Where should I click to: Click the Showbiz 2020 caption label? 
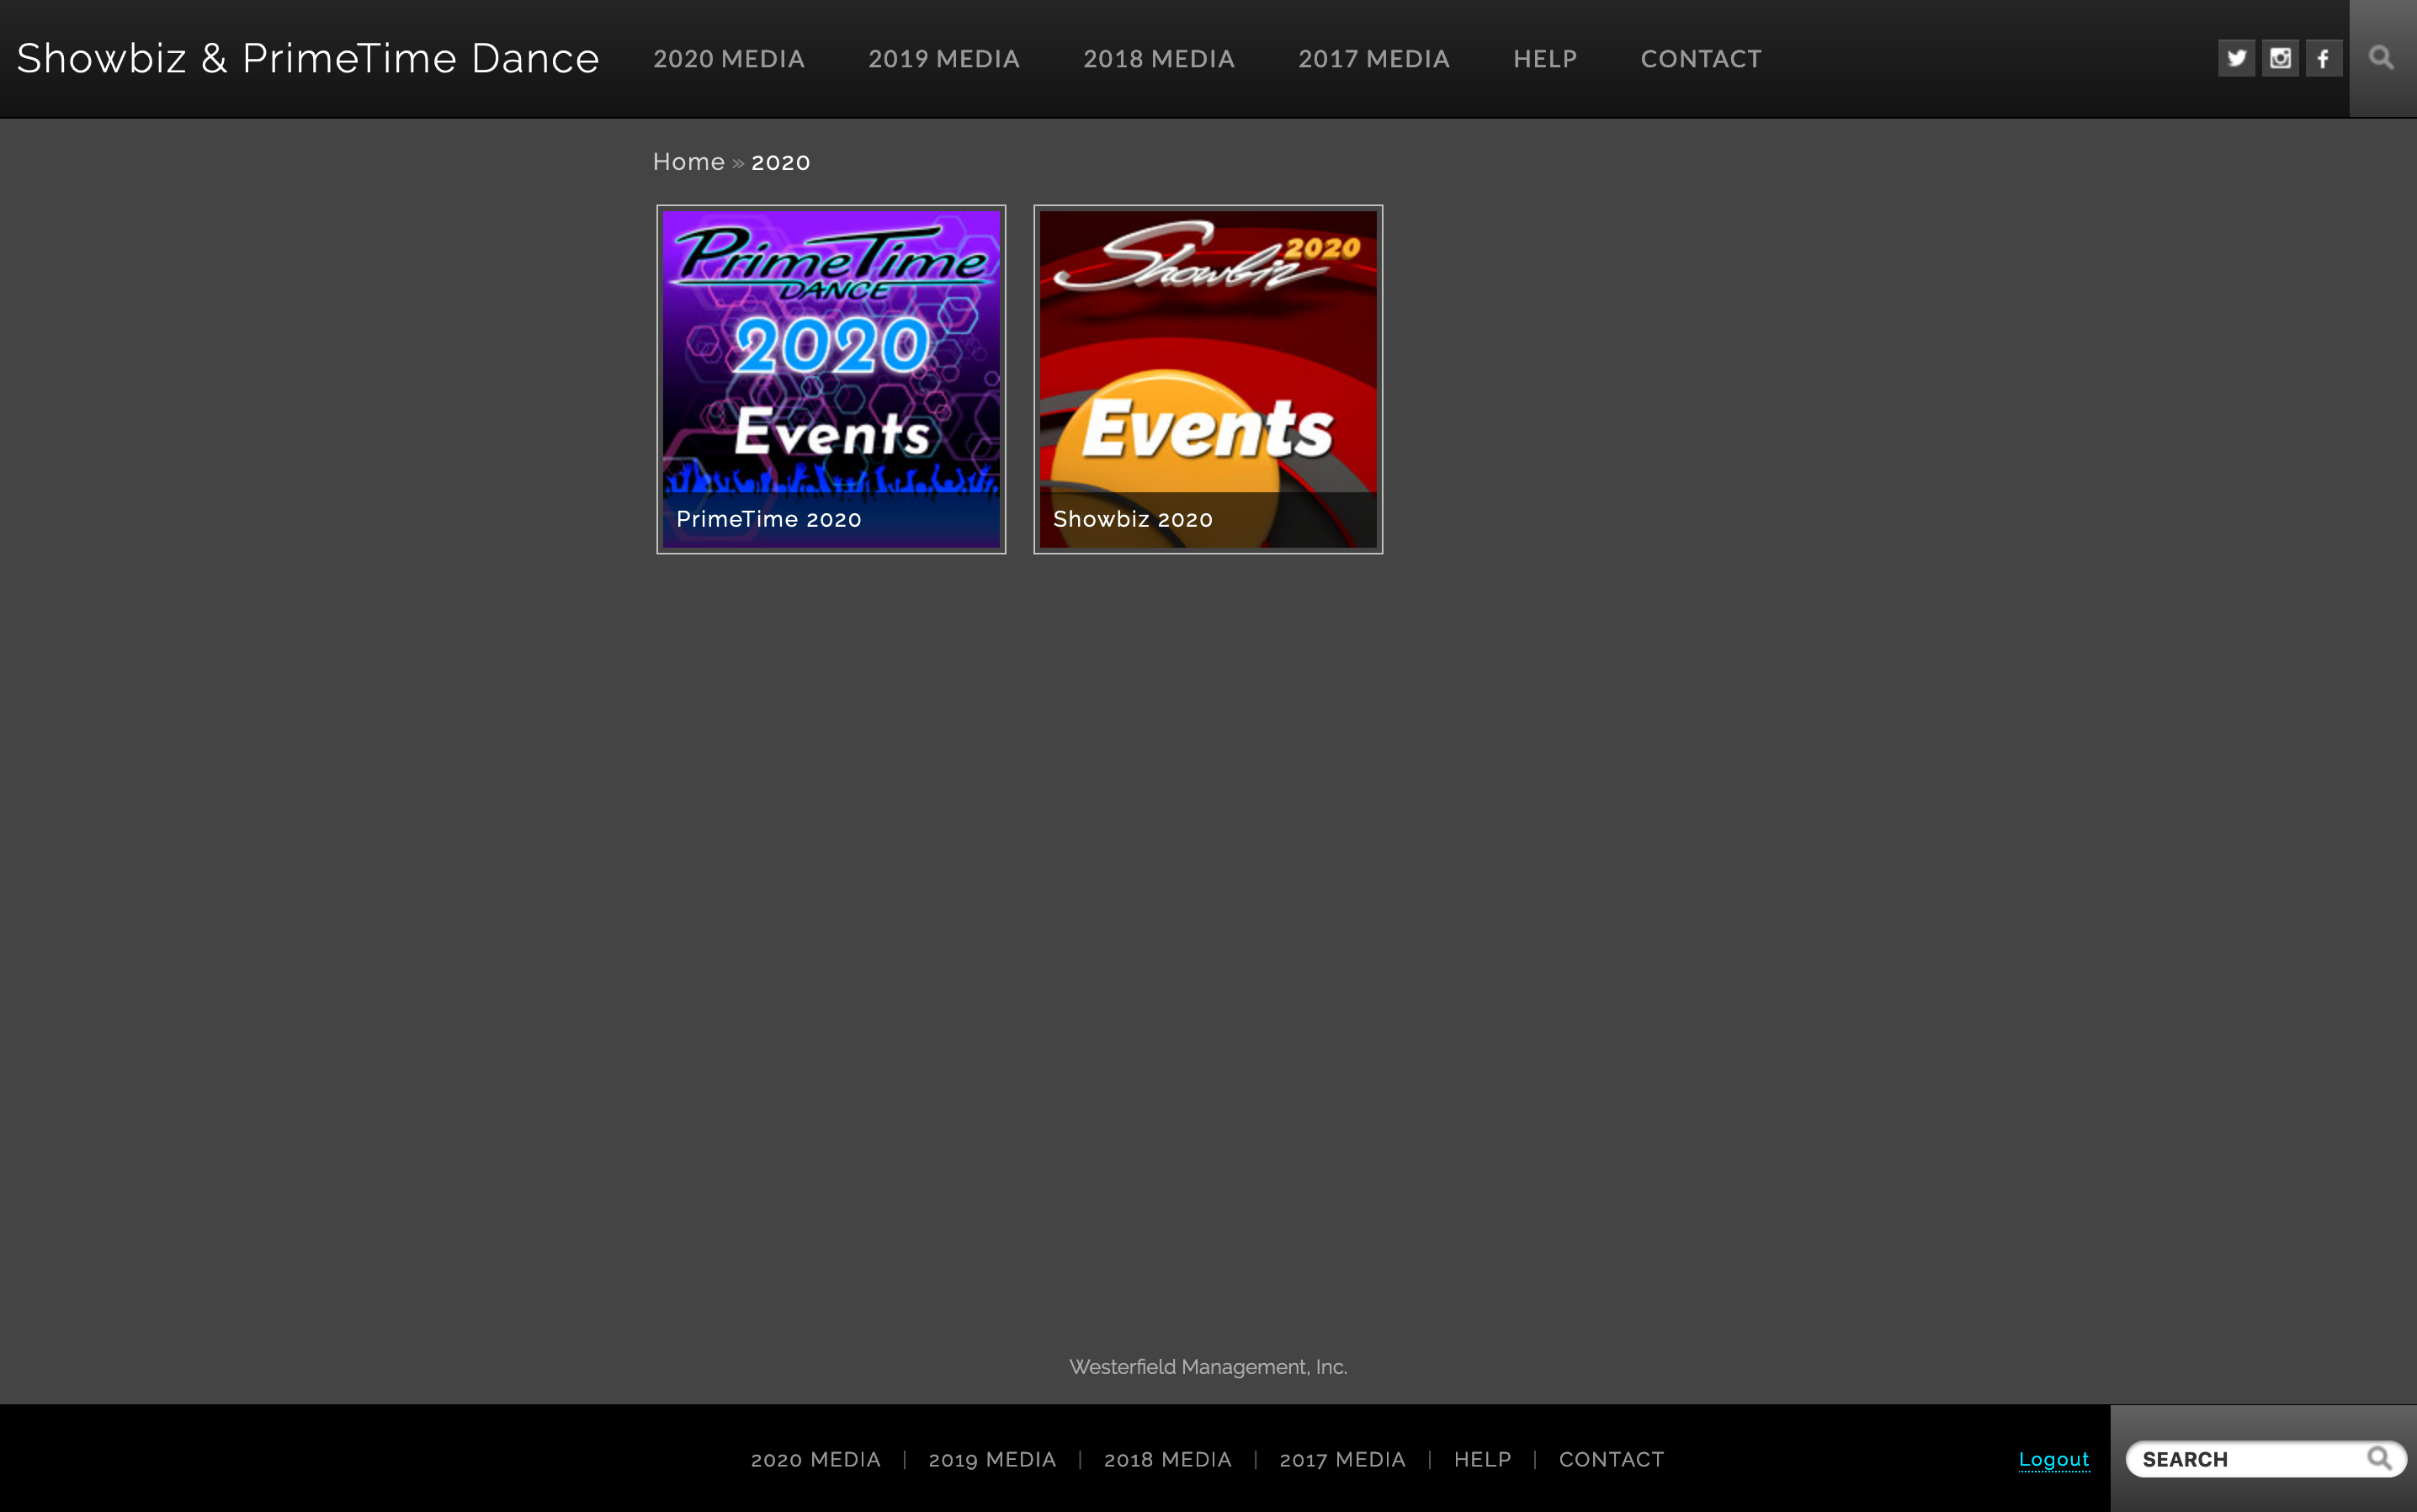tap(1133, 519)
